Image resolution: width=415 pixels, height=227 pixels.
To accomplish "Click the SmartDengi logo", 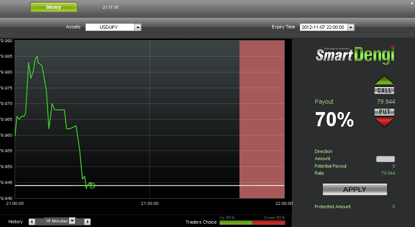I will click(355, 55).
